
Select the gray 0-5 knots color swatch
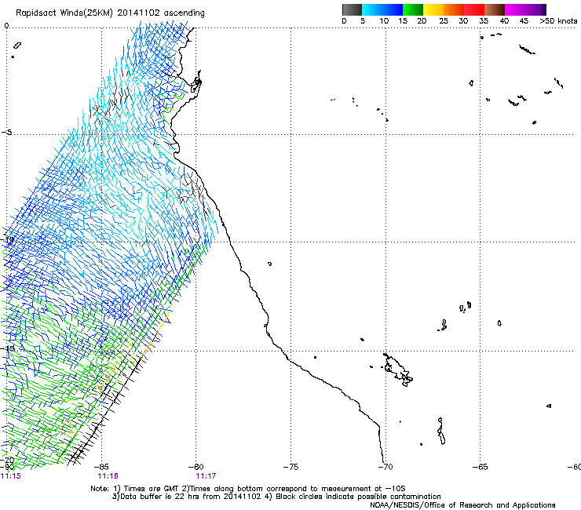click(x=352, y=9)
